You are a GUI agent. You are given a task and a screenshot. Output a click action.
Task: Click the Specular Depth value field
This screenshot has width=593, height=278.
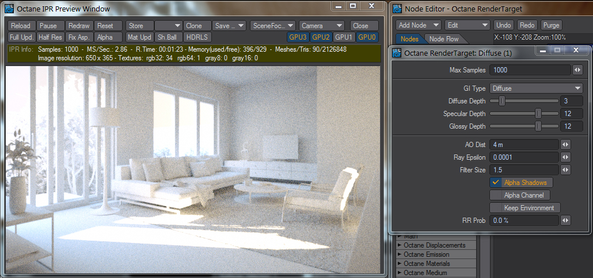(x=572, y=114)
